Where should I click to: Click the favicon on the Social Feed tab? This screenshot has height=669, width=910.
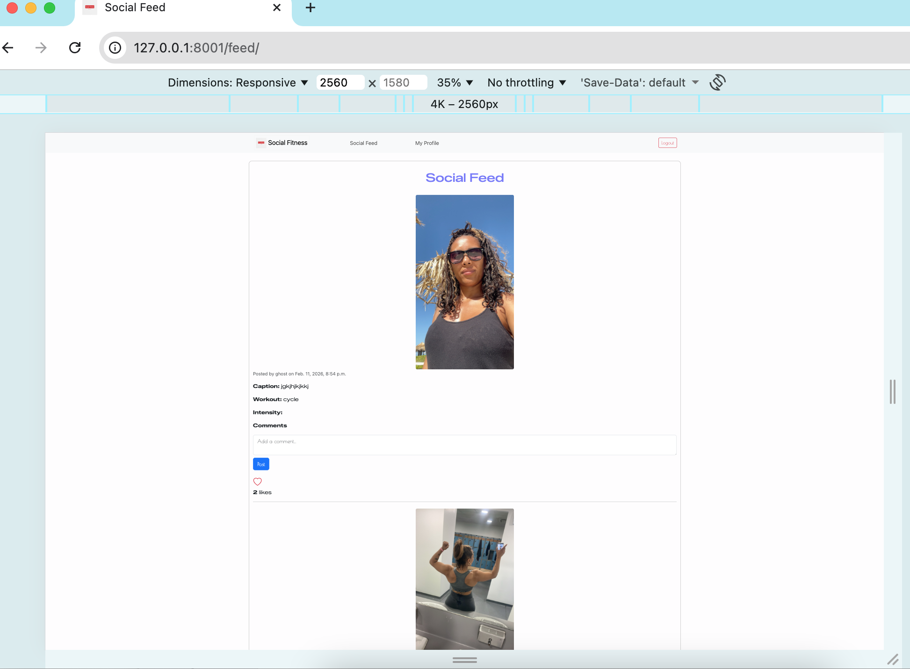[x=89, y=7]
